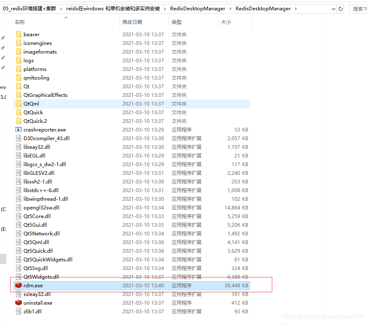Select the logs folder icon
Image resolution: width=367 pixels, height=324 pixels.
point(19,61)
